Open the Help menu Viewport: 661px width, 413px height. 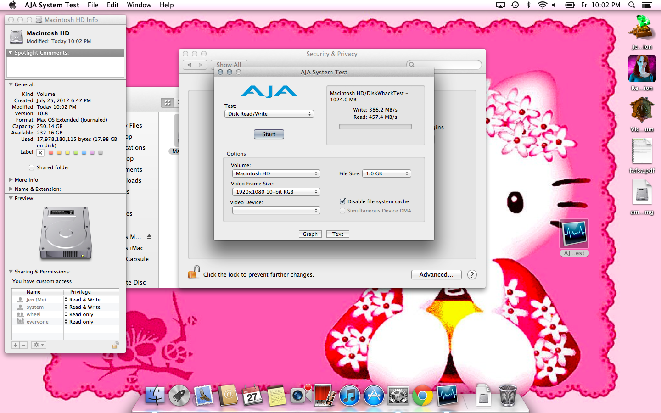click(167, 5)
